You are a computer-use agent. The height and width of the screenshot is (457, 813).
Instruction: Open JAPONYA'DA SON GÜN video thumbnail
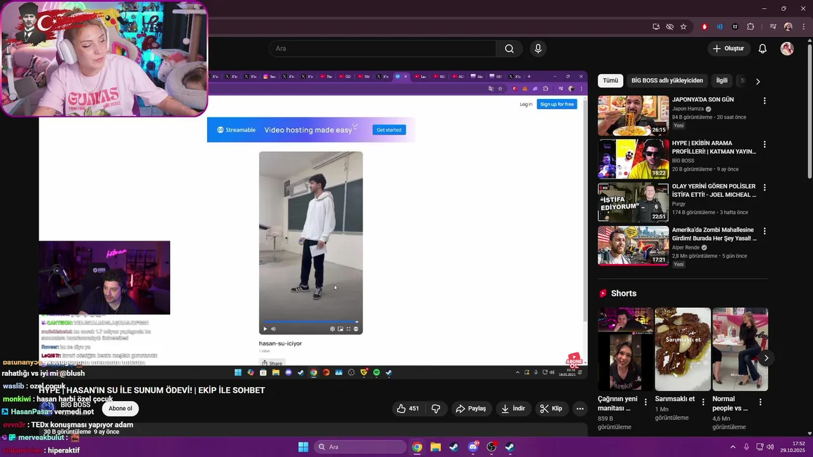pyautogui.click(x=633, y=116)
